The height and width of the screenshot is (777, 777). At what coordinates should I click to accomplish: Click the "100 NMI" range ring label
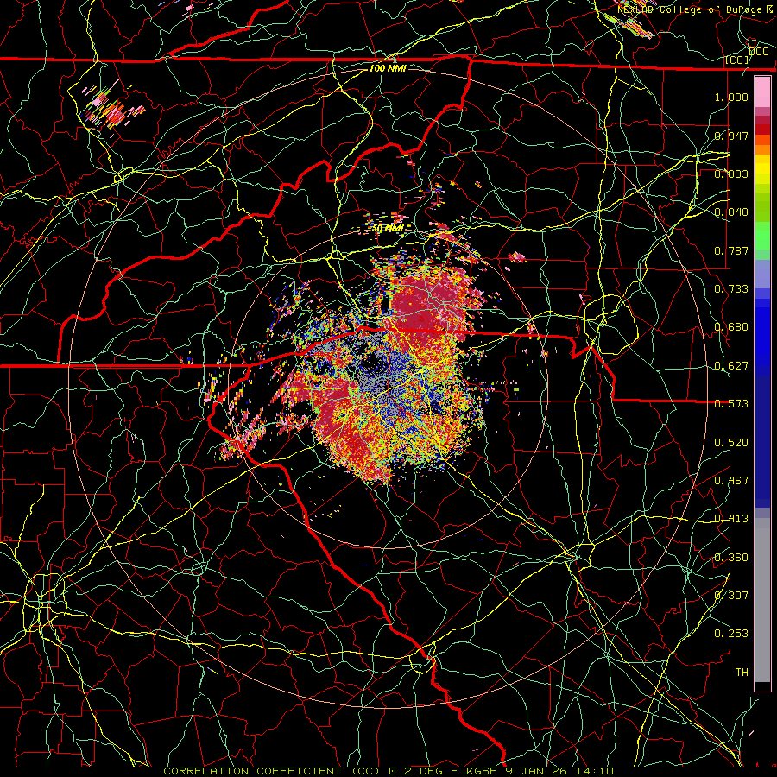(388, 68)
